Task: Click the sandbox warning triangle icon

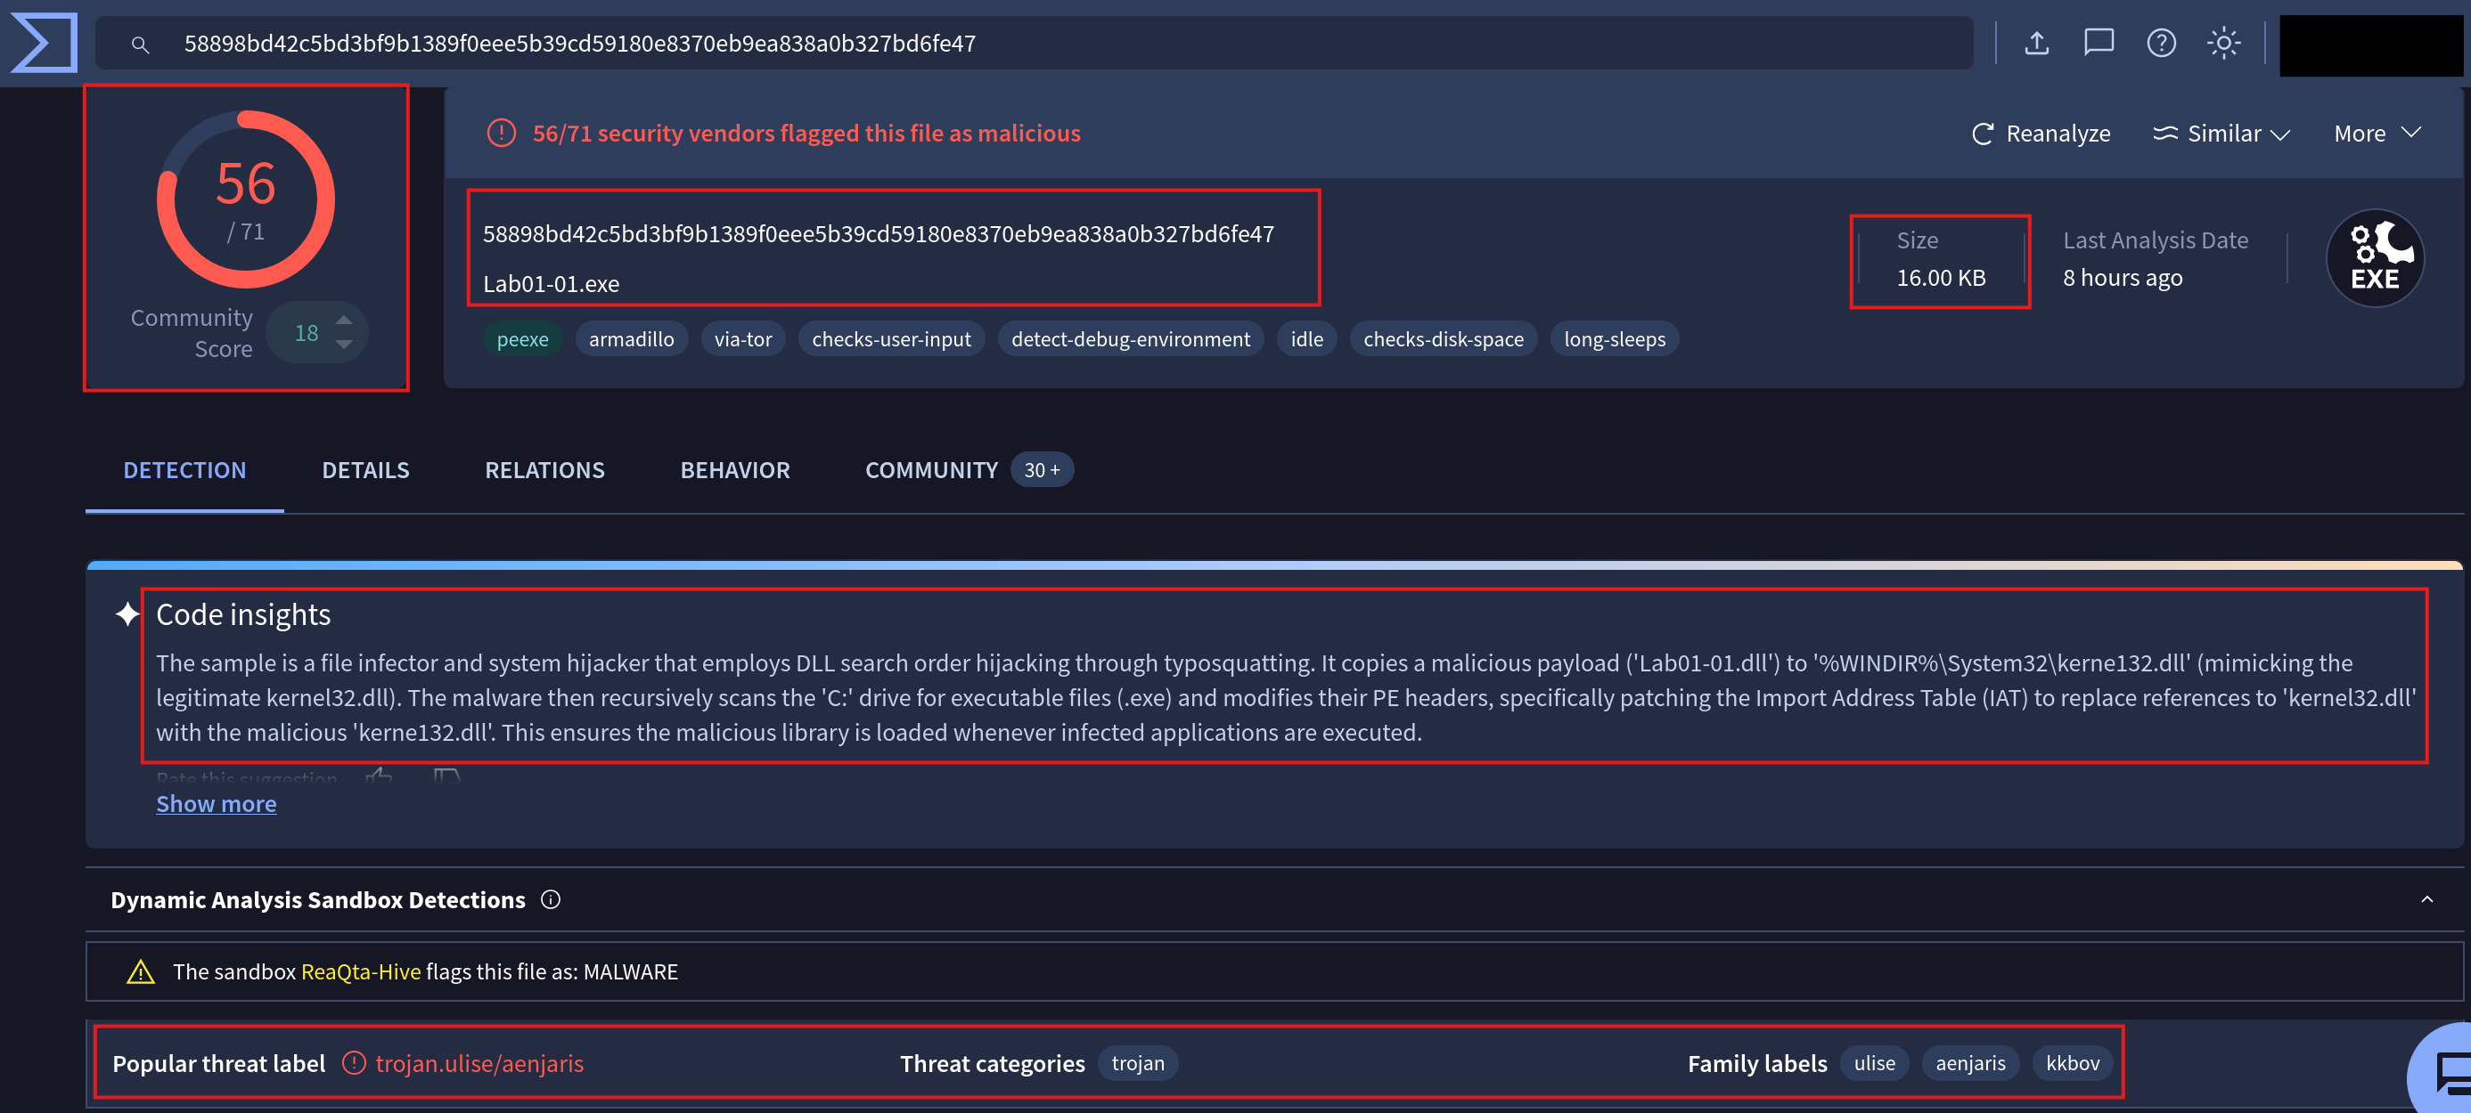Action: click(x=141, y=972)
